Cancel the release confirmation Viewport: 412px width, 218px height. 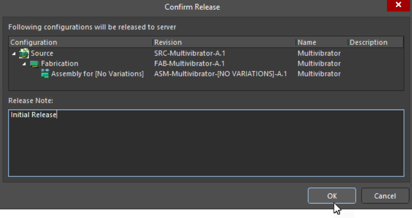pyautogui.click(x=385, y=196)
